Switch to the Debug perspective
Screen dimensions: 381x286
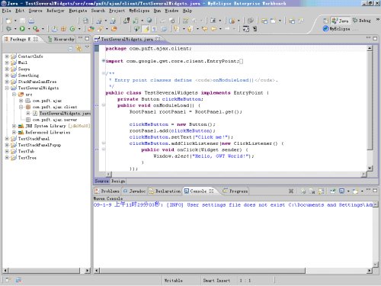coord(361,21)
